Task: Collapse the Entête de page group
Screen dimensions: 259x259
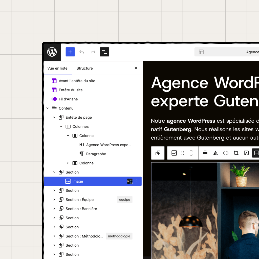Action: (x=54, y=117)
